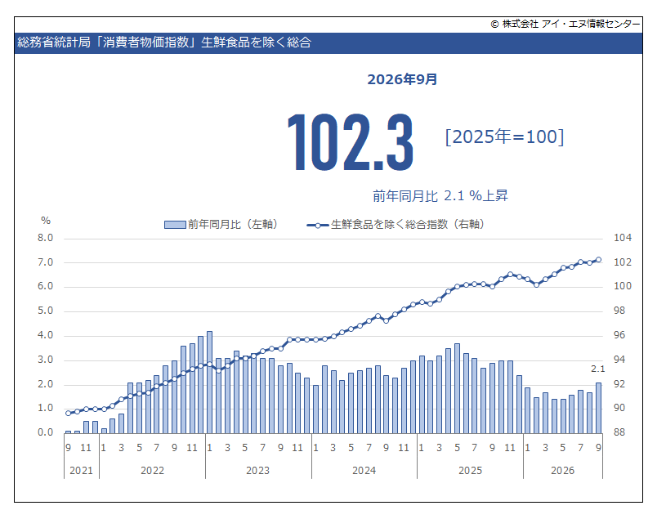657x519 pixels.
Task: Click the year label 2026
Action: click(x=562, y=471)
